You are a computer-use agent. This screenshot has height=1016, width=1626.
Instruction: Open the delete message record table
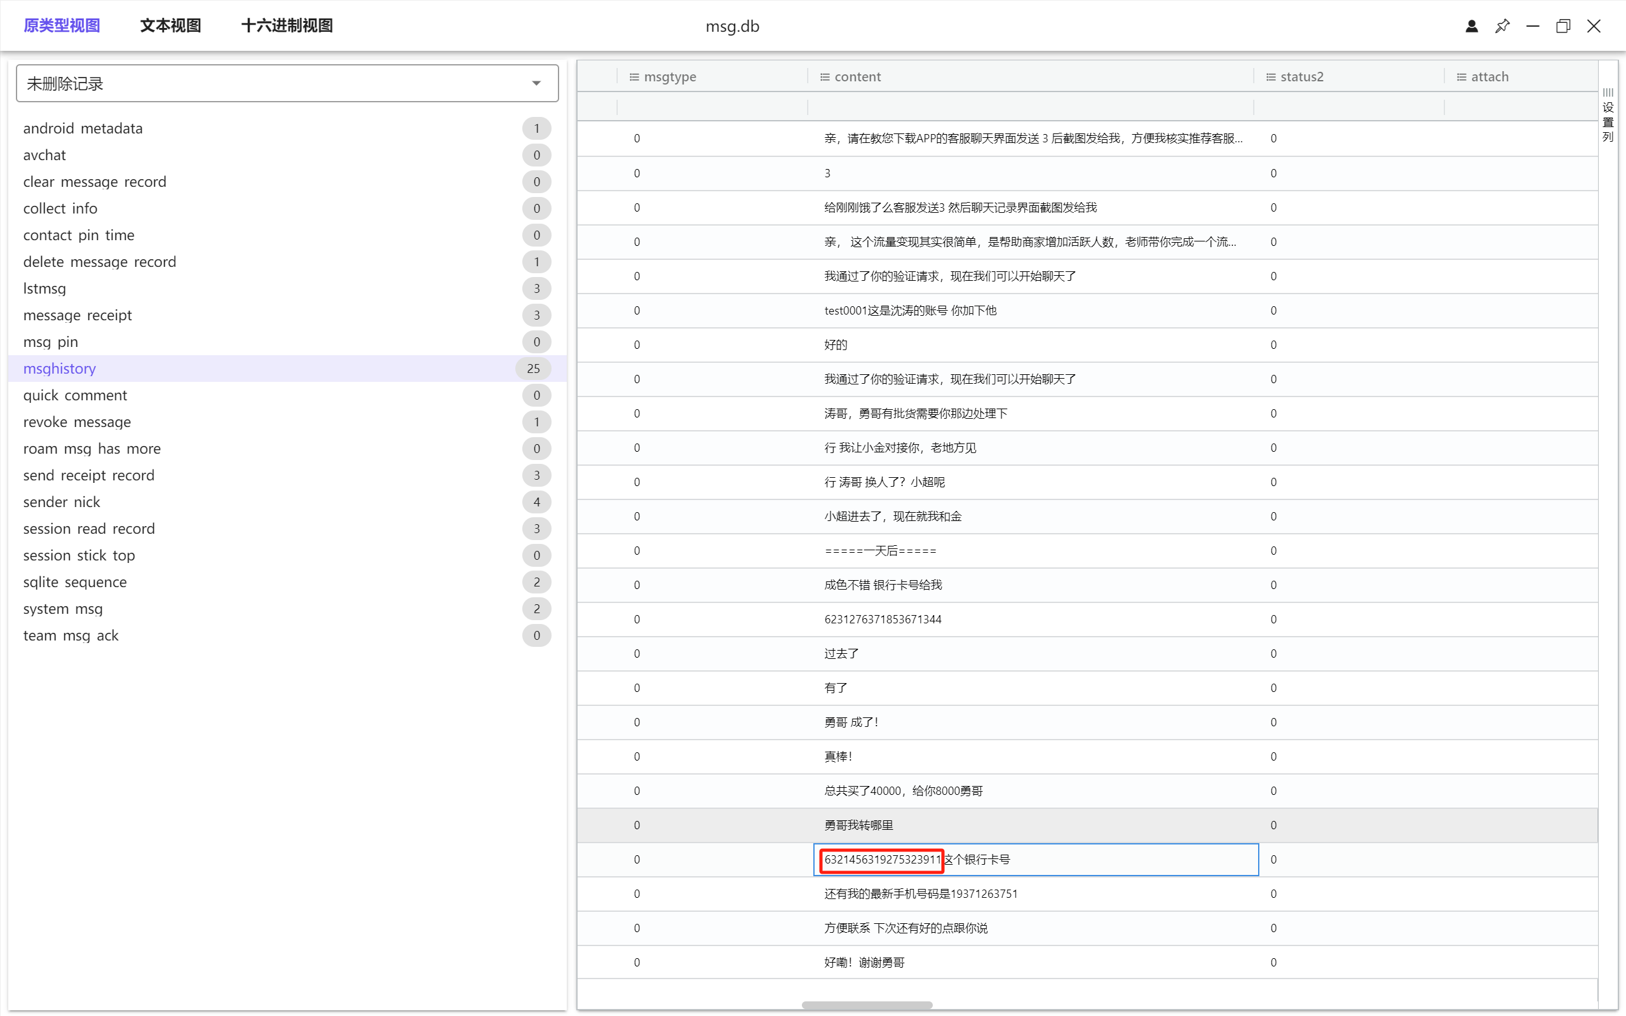(x=100, y=261)
